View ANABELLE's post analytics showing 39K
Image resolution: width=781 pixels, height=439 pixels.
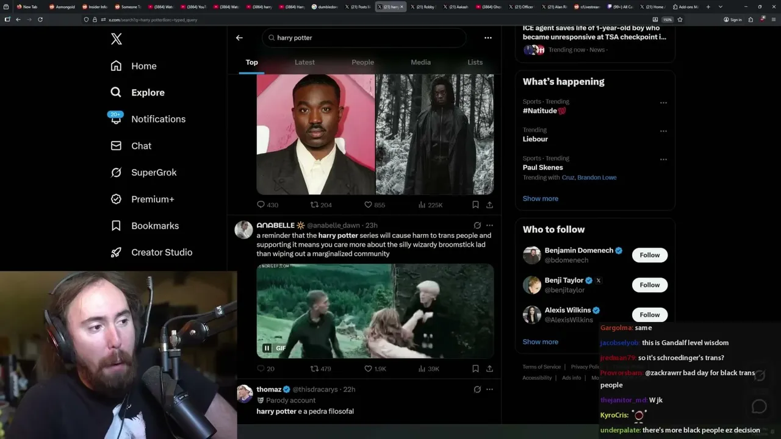[x=429, y=368]
